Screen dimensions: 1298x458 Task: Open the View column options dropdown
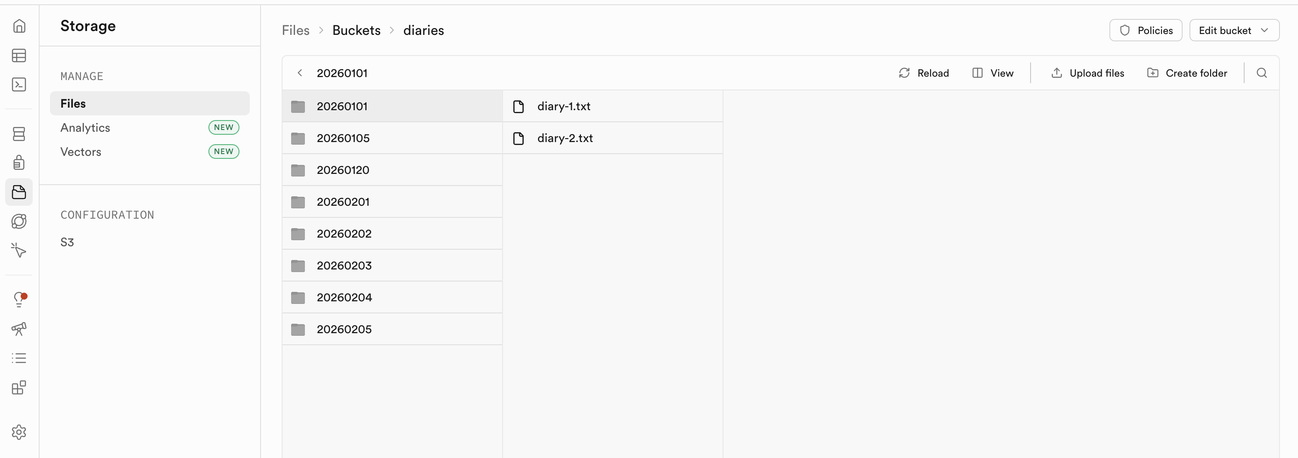coord(993,73)
